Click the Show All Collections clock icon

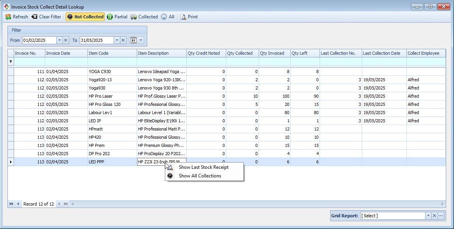click(x=170, y=176)
